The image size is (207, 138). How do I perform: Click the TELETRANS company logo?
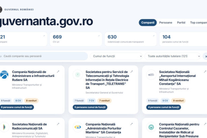(x=78, y=75)
